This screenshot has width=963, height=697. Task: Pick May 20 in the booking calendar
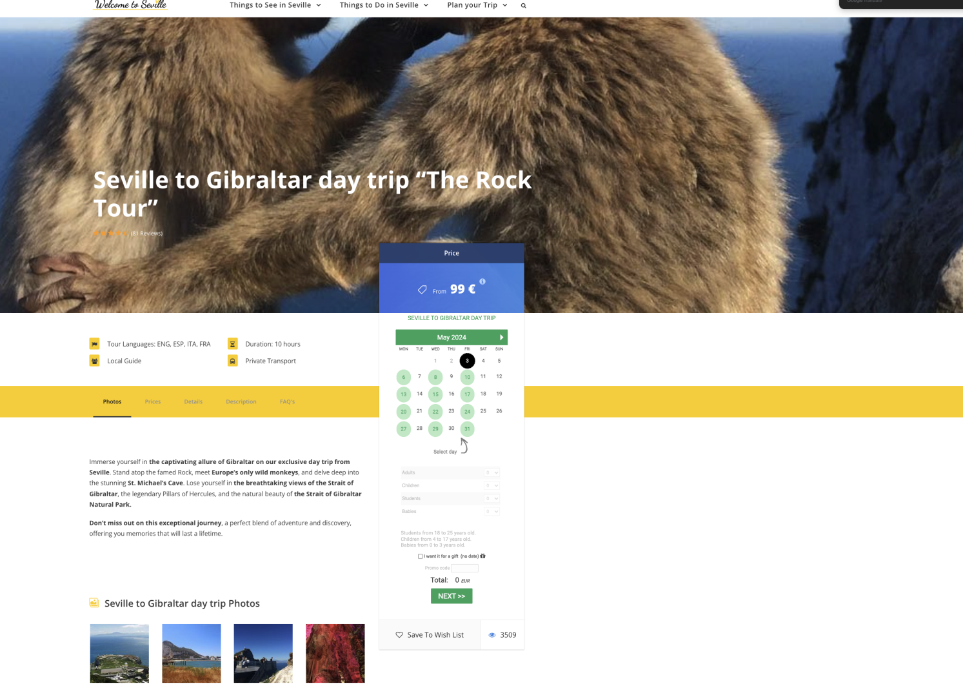[404, 412]
